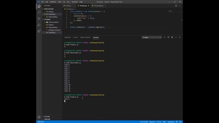Click the Ln, Col status bar item
Viewport: 219px width, 123px height.
[144, 122]
